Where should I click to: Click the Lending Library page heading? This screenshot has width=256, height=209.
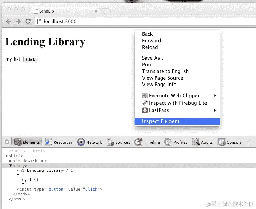(45, 42)
